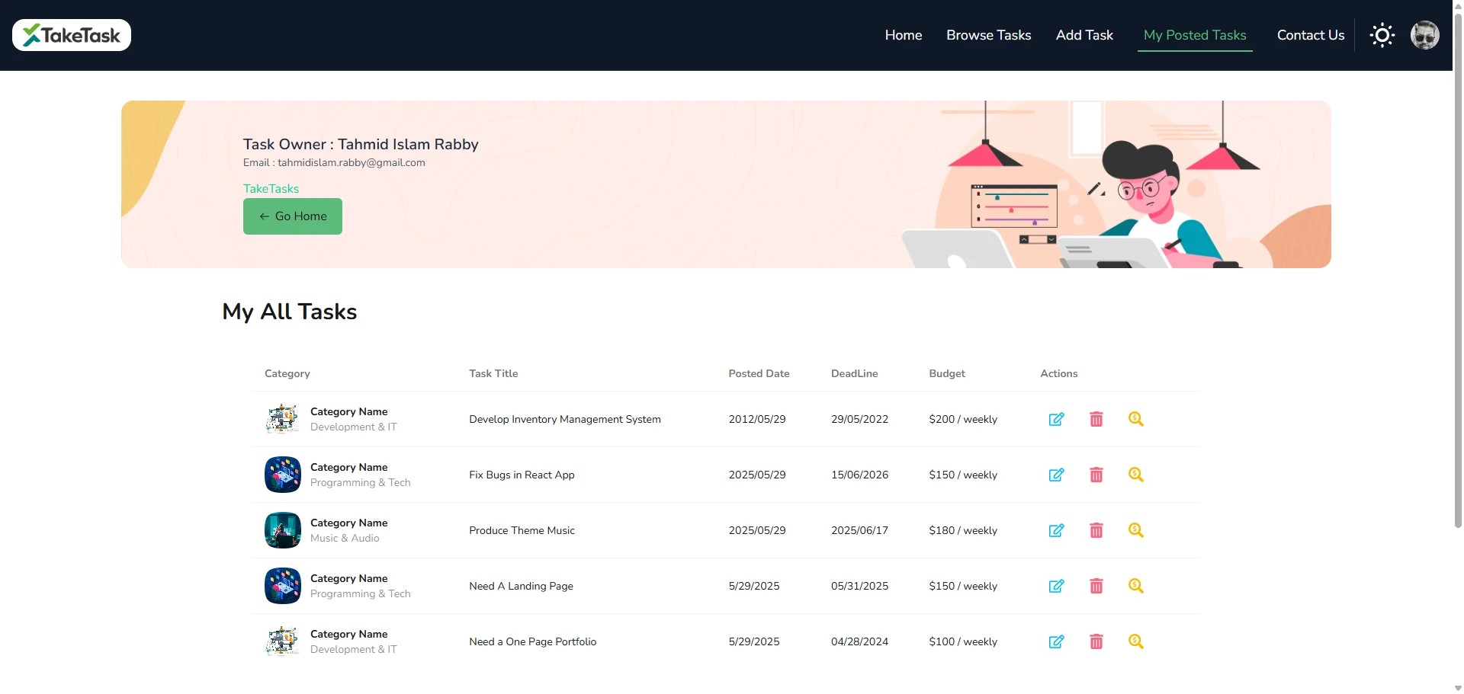
Task: Go to Add Task in navigation
Action: [x=1084, y=35]
